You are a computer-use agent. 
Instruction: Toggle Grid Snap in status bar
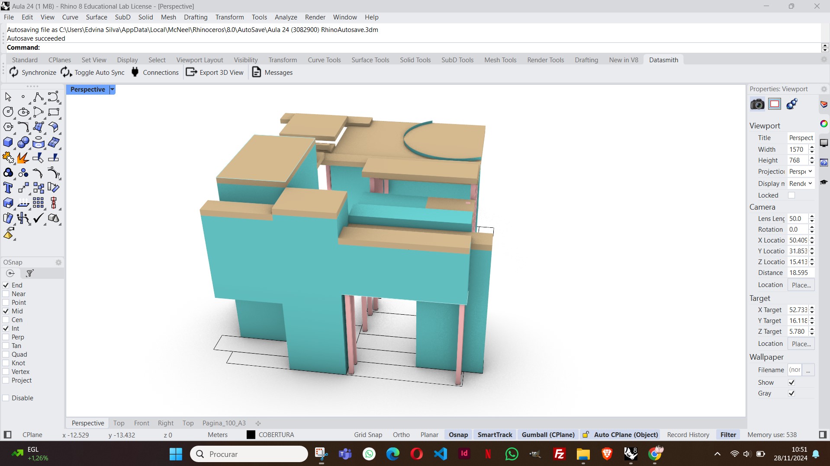point(368,435)
